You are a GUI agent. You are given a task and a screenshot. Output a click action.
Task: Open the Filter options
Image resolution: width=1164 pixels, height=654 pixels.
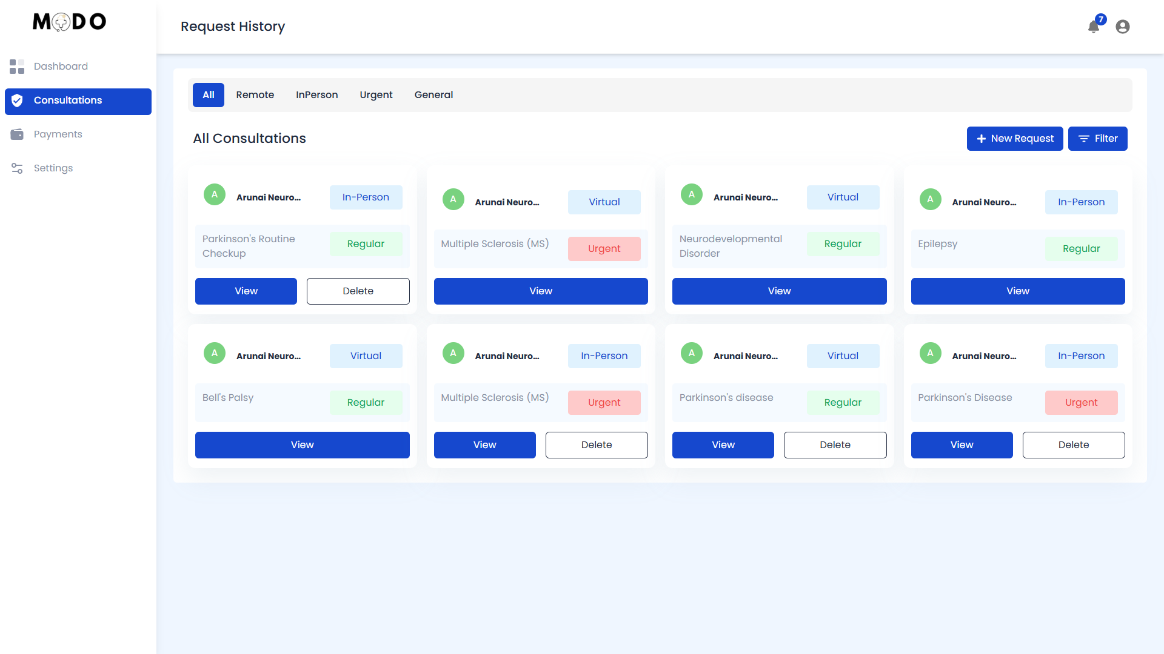click(1097, 139)
